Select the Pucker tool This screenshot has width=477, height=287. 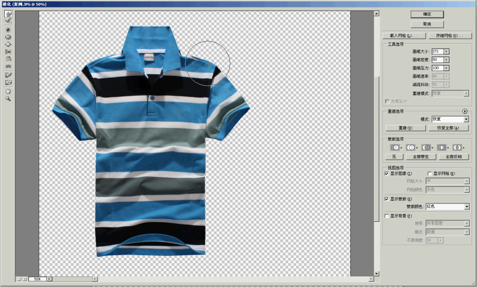pyautogui.click(x=8, y=37)
